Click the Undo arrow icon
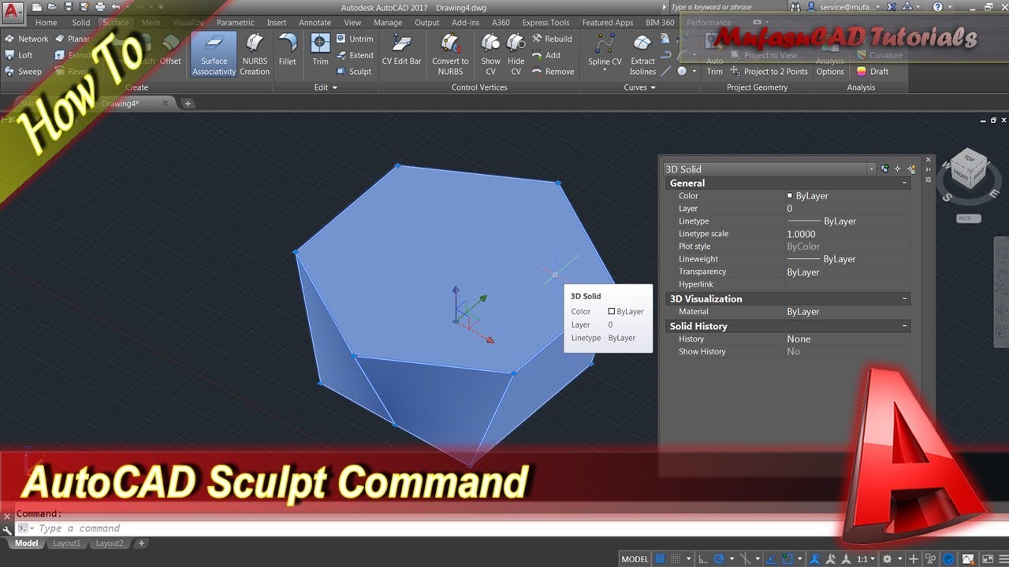The height and width of the screenshot is (567, 1009). [115, 7]
